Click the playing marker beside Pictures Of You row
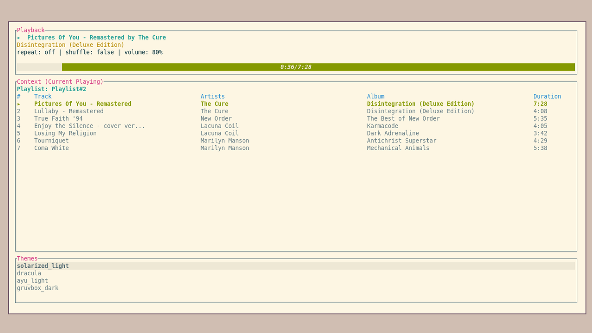Screen dimensions: 592x333 pos(19,104)
